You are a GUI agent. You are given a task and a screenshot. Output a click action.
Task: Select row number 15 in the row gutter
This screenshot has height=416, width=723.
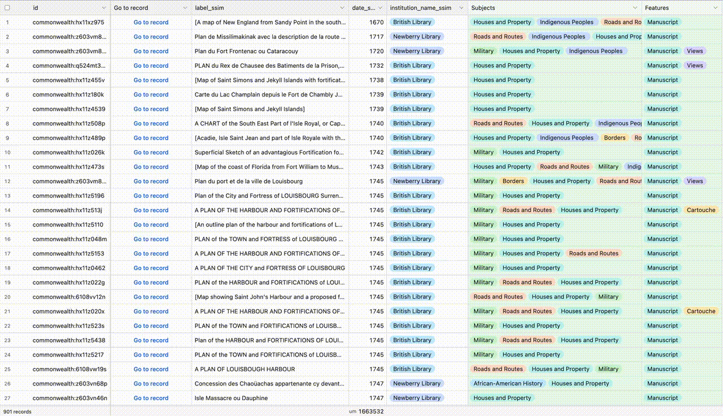(x=7, y=225)
